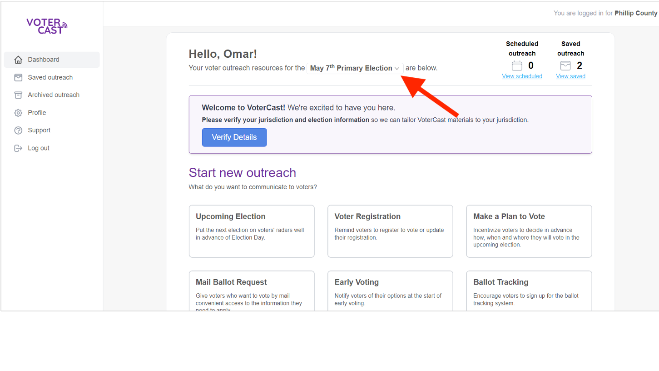The height and width of the screenshot is (371, 659).
Task: Click the Saved outreach sidebar icon
Action: [x=18, y=77]
